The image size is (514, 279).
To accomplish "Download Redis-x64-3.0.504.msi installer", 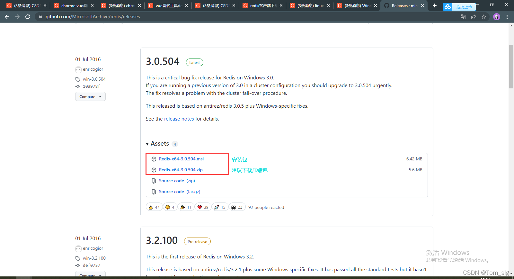I will point(181,159).
